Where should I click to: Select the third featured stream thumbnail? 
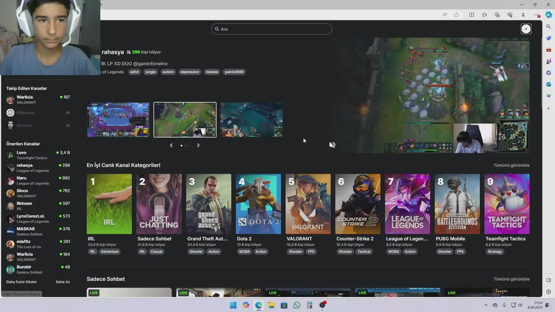coord(251,120)
